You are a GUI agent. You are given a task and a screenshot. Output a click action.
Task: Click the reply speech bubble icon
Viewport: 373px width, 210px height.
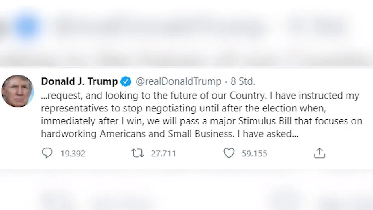pyautogui.click(x=47, y=153)
